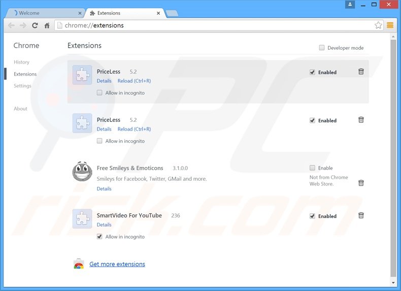Open the Chrome user profile button
The image size is (401, 291).
pos(350,5)
